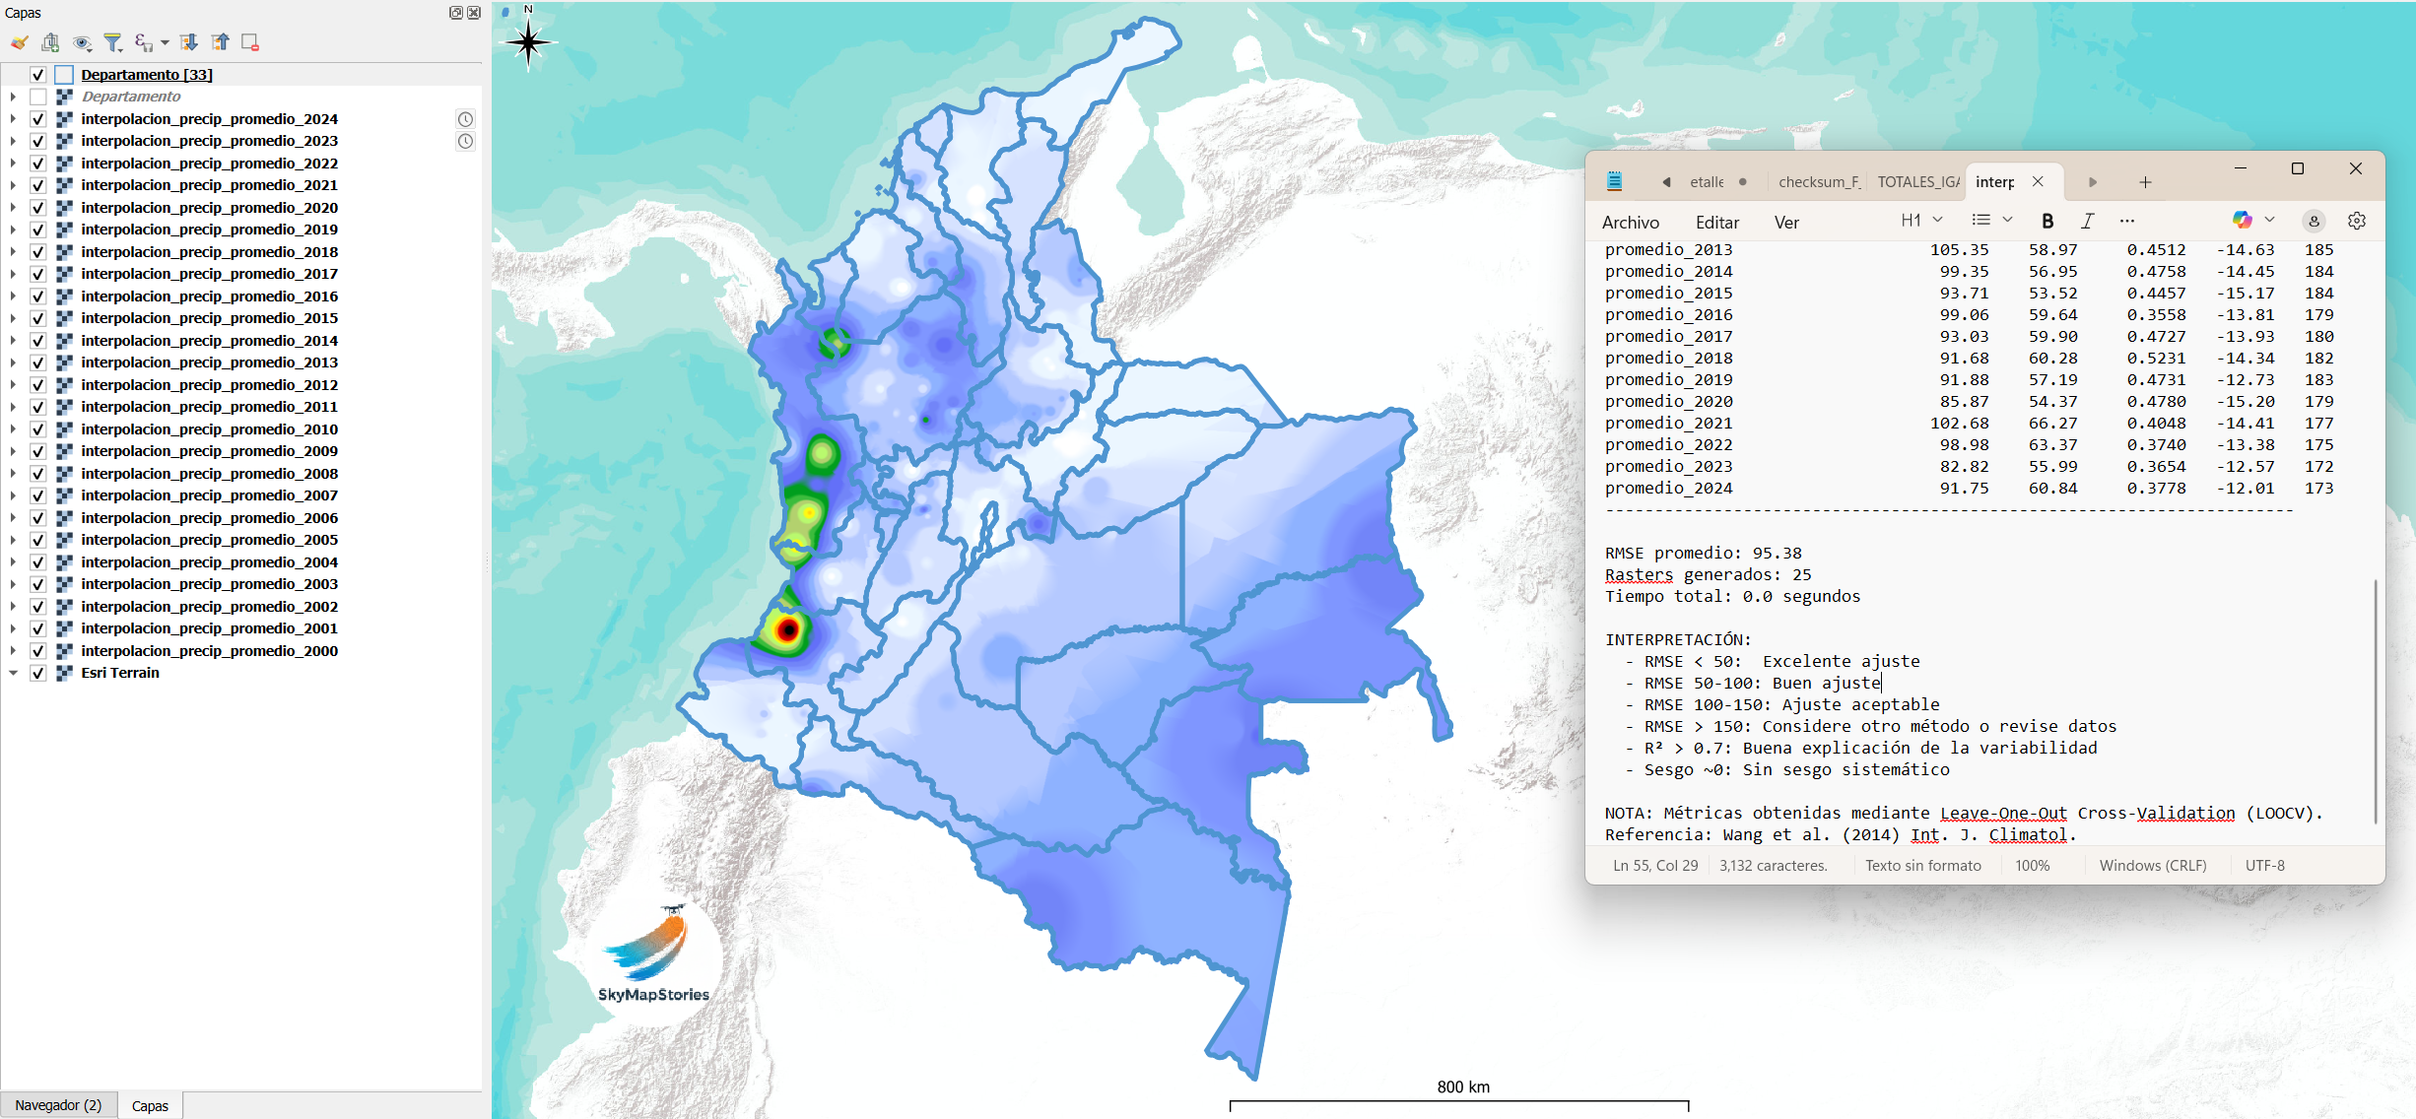Uncheck interpolacion_precip_promedio_2000 layer
This screenshot has width=2416, height=1119.
point(37,651)
